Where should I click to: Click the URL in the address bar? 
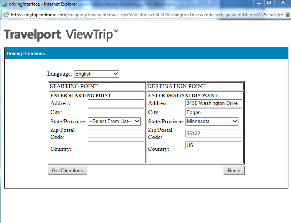click(147, 15)
